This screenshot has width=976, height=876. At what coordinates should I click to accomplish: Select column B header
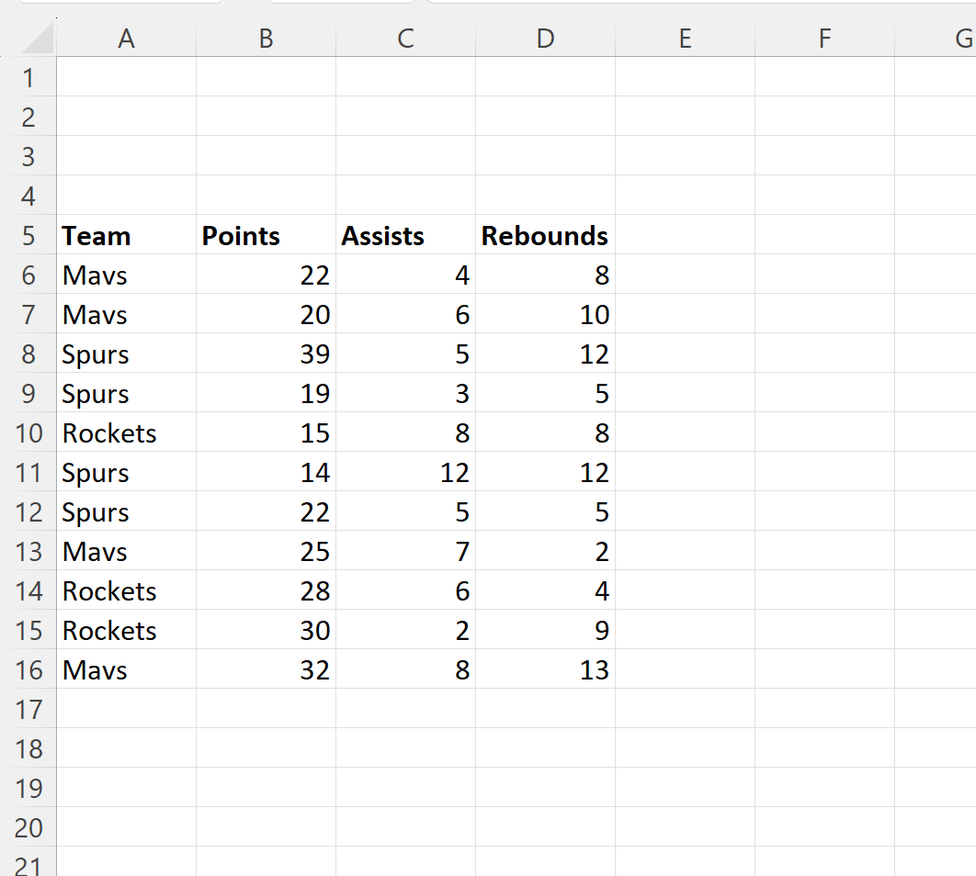[266, 39]
